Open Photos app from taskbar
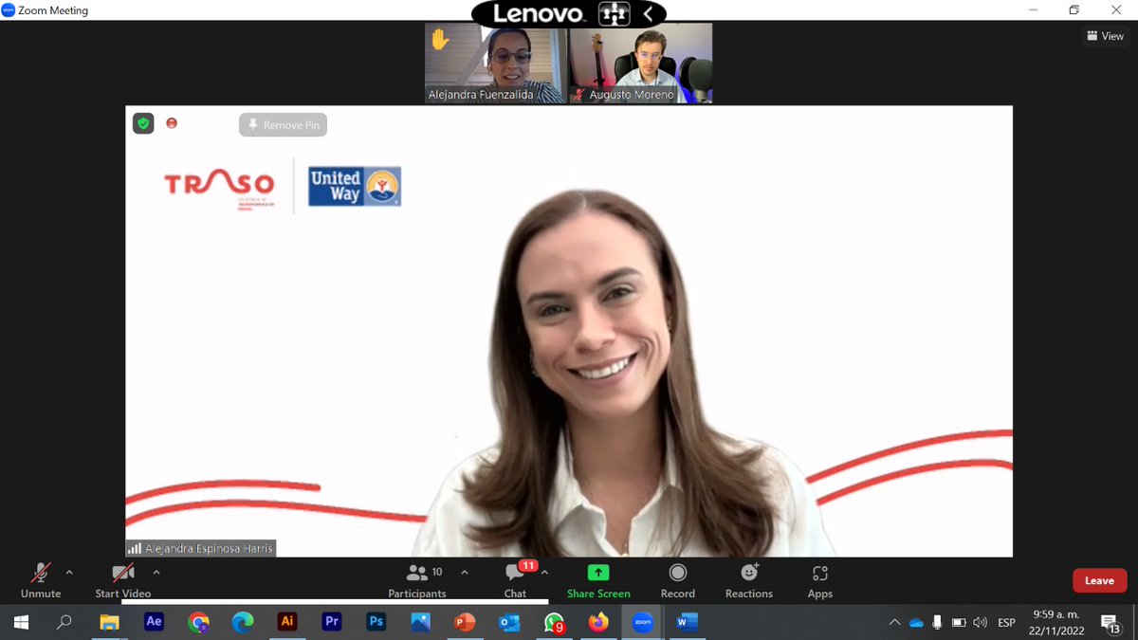 420,622
